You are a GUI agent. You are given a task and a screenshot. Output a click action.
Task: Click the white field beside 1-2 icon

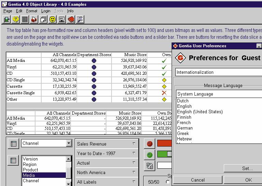pyautogui.click(x=164, y=165)
